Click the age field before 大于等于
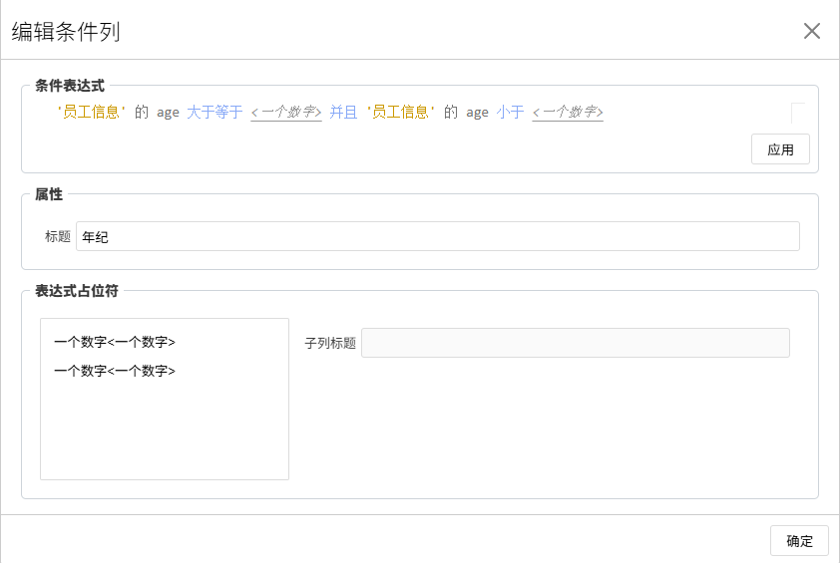The image size is (840, 563). [168, 113]
